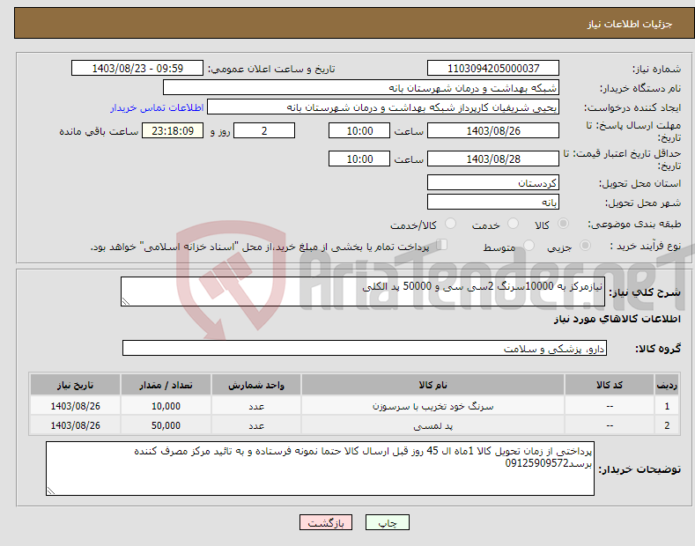Click the تاریخ نیاز column header

click(76, 385)
